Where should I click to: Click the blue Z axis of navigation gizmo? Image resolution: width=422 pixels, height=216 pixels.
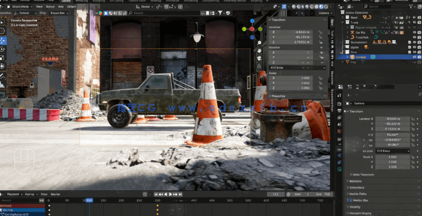point(252,21)
